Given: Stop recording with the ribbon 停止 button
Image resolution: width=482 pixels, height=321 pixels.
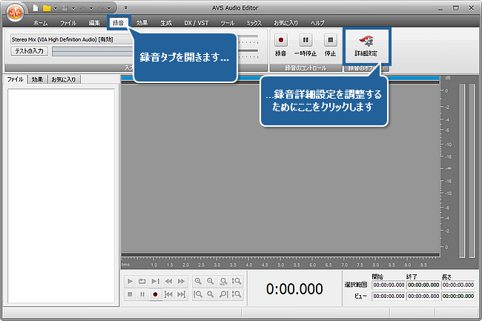Looking at the screenshot, I should click(330, 44).
